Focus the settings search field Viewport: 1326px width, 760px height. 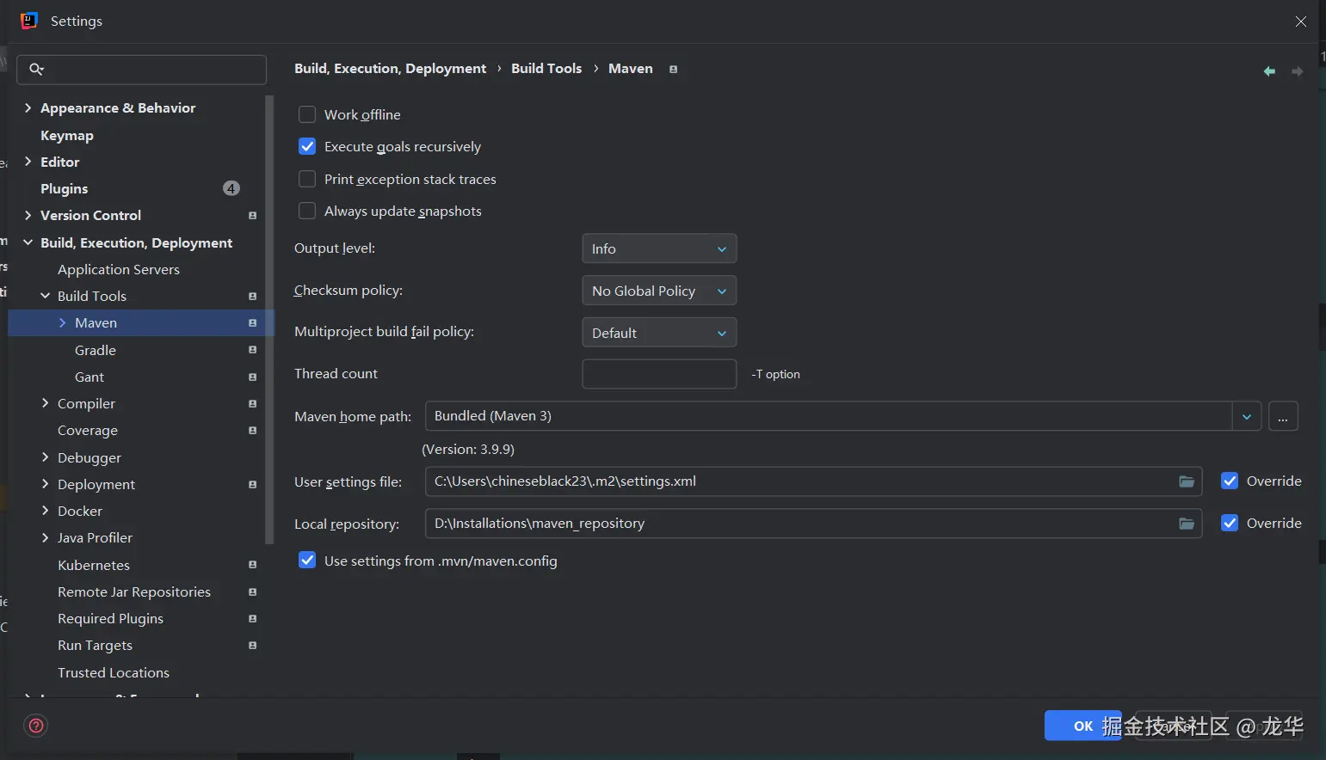tap(142, 70)
